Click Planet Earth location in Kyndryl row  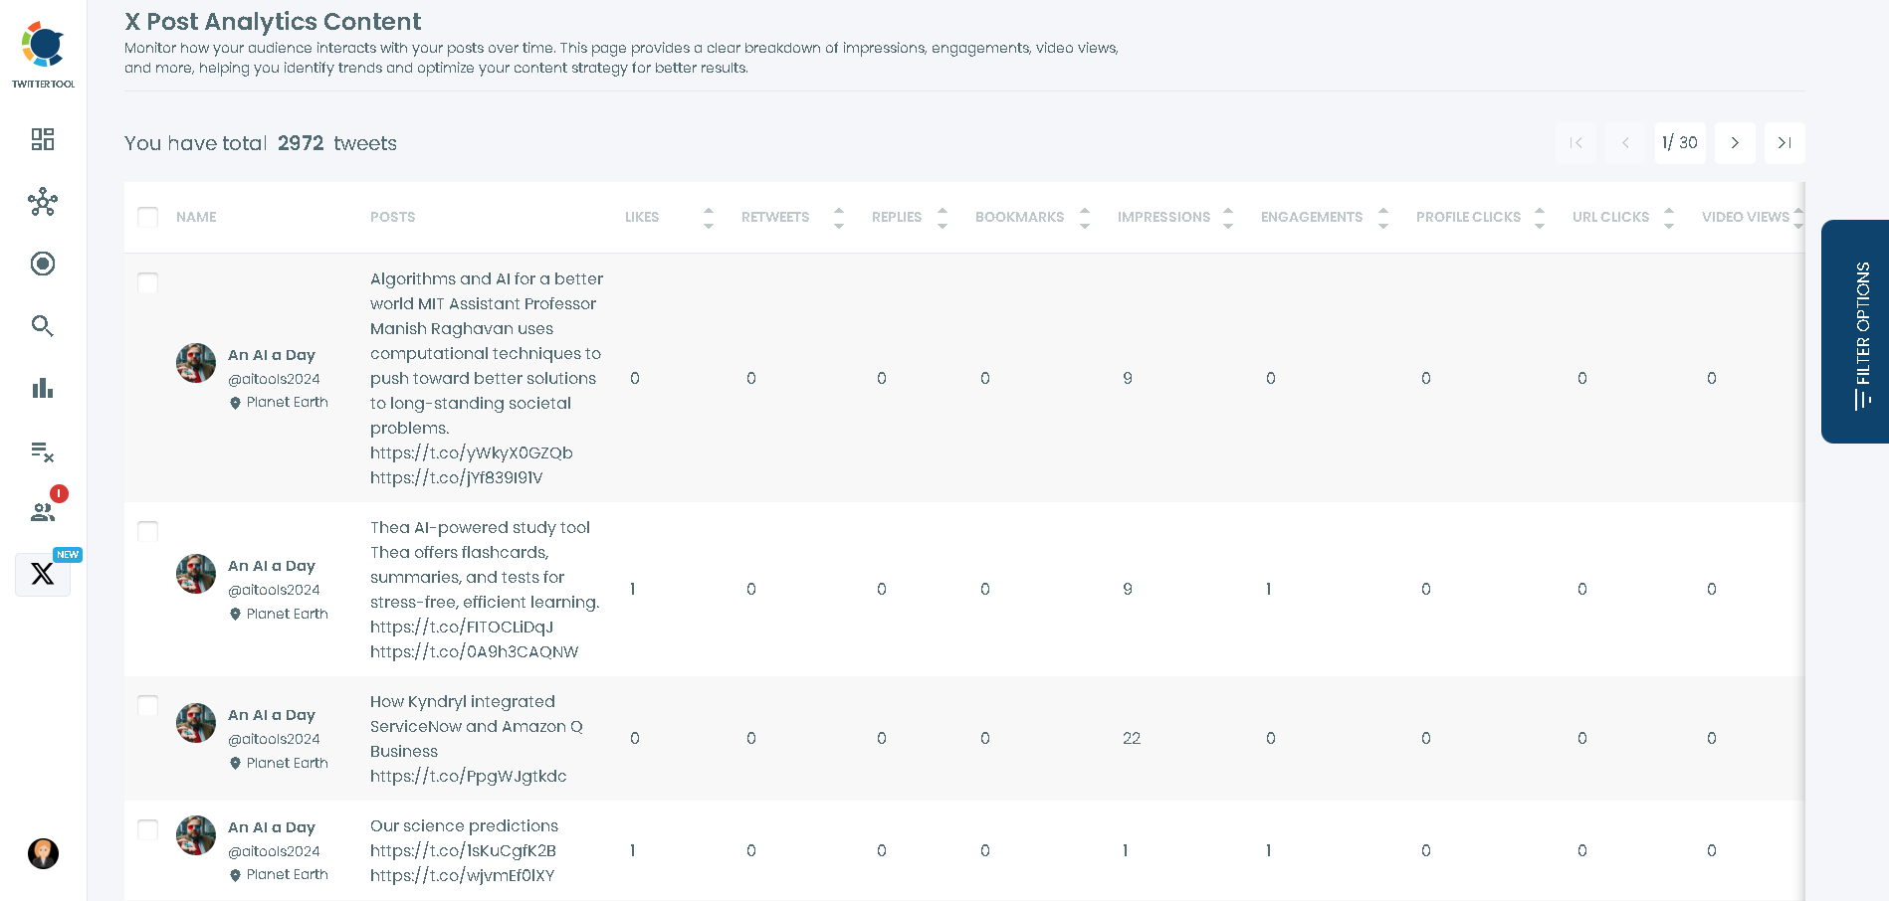coord(288,763)
